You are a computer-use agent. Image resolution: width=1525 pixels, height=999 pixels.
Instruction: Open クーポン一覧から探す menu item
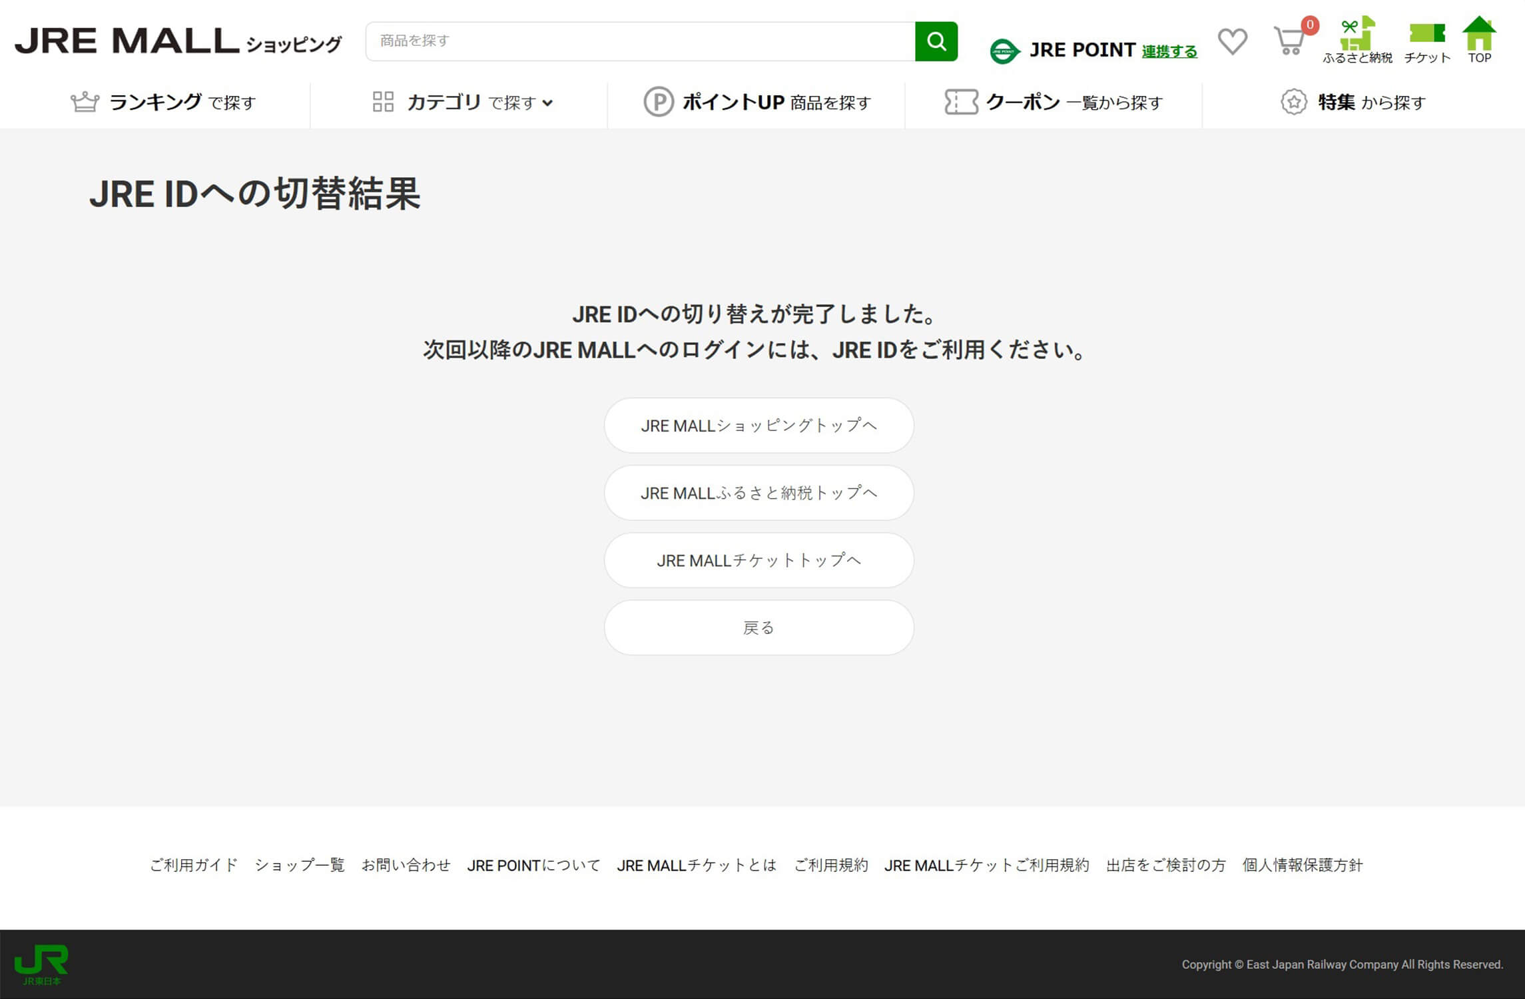[x=1054, y=102]
